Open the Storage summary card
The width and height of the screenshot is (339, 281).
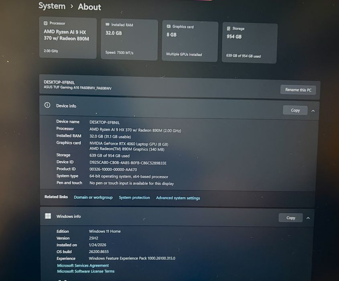click(250, 43)
